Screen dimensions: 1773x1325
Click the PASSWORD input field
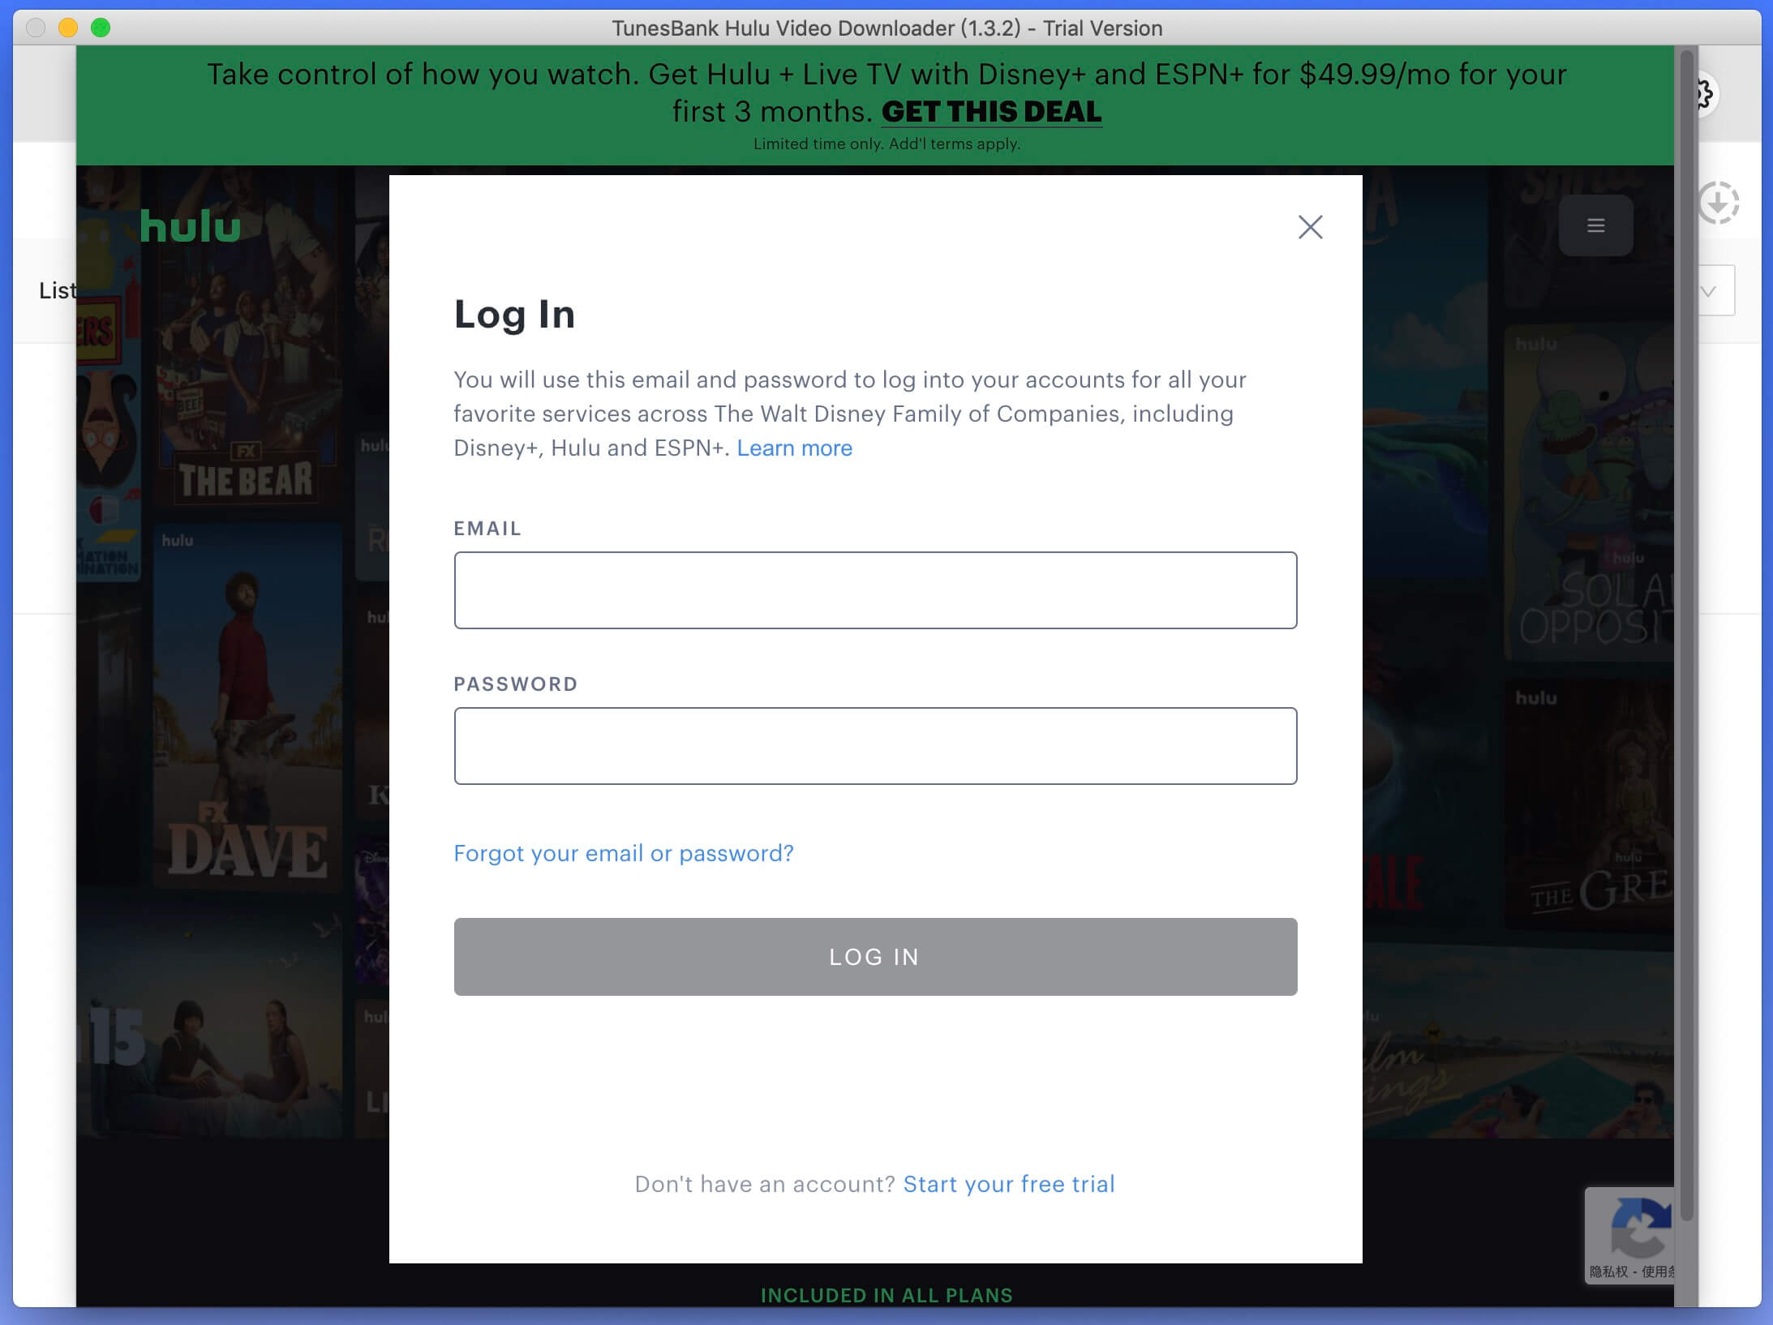875,746
